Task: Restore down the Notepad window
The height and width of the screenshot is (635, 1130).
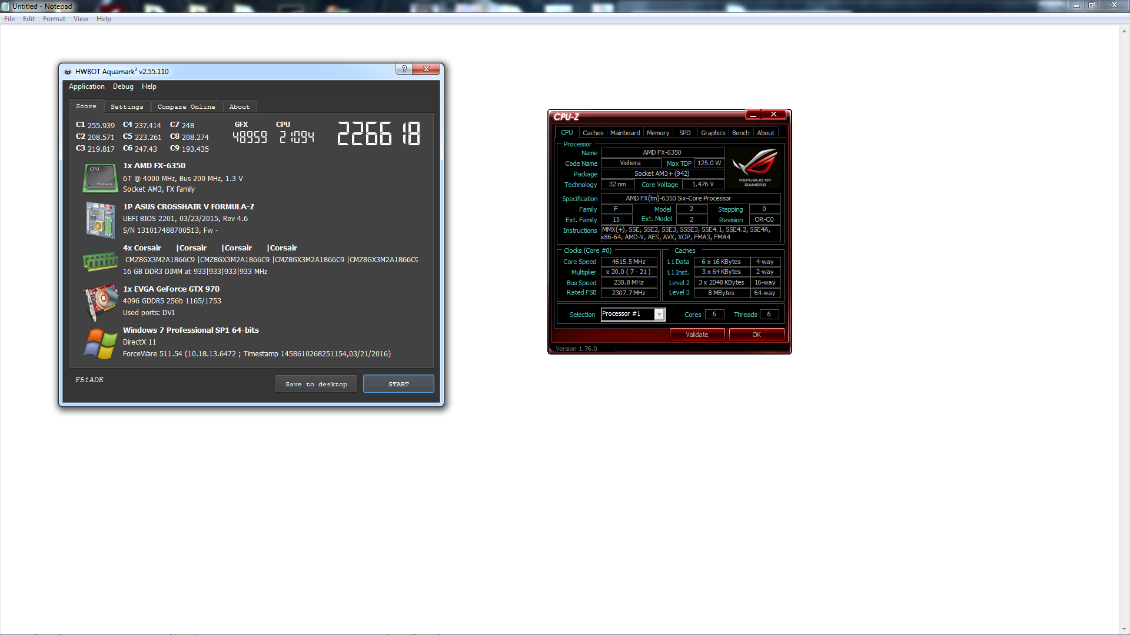Action: pyautogui.click(x=1092, y=5)
